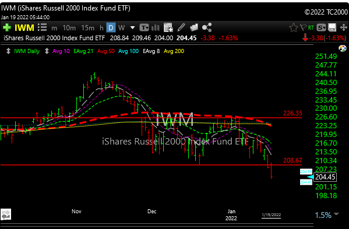Click the current price 204.45 box

click(325, 177)
